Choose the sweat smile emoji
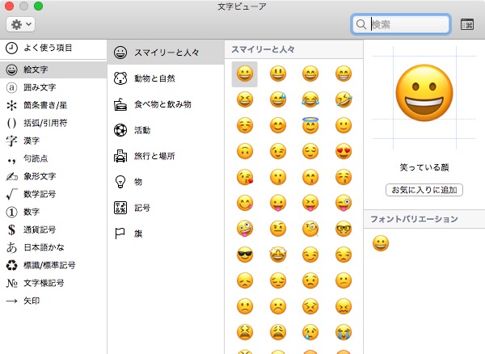Screen dimensions: 485x354 [x=278, y=100]
